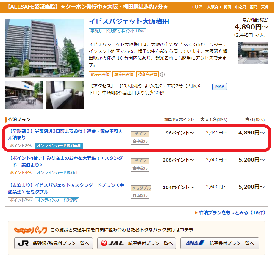The width and height of the screenshot is (275, 255).
Task: Open the 【早期割３】 early-discount plan link
Action: pyautogui.click(x=65, y=134)
